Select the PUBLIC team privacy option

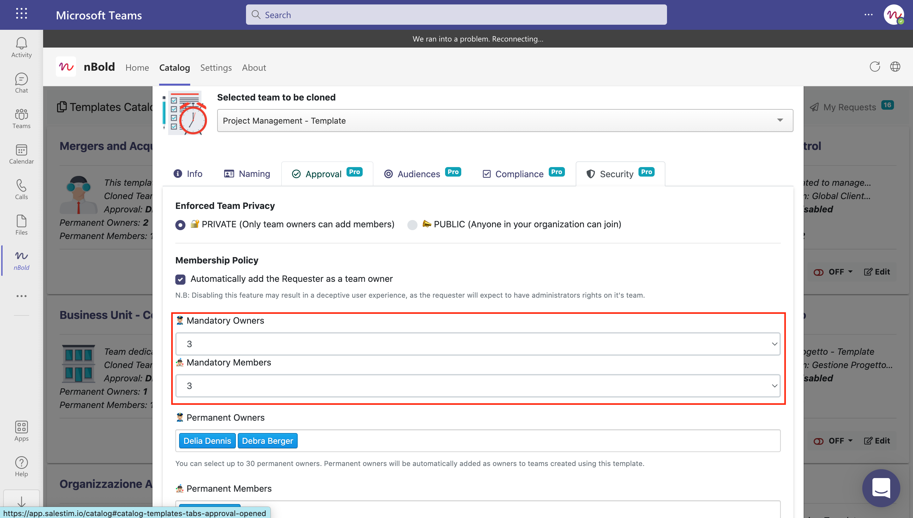click(412, 225)
